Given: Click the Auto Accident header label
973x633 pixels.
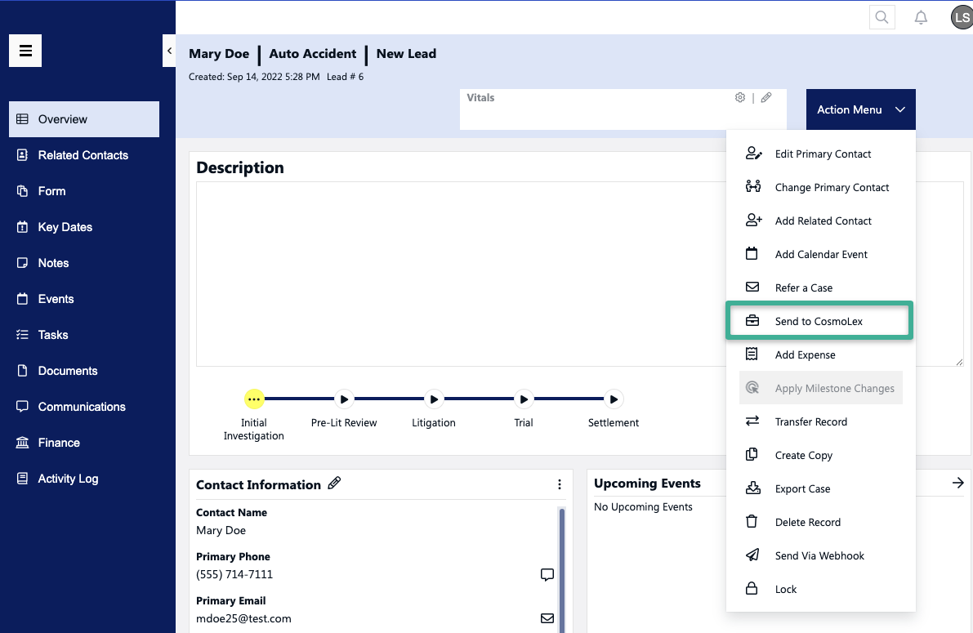Looking at the screenshot, I should tap(313, 54).
